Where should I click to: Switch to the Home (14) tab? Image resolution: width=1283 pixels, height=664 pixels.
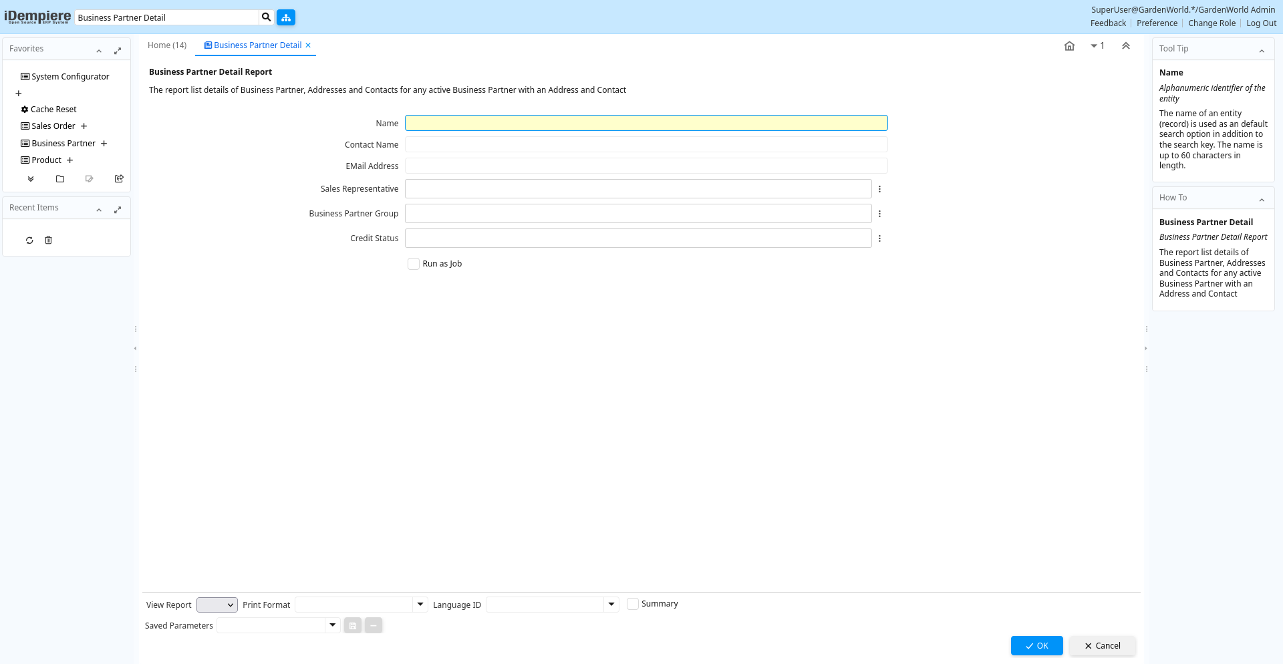point(167,45)
